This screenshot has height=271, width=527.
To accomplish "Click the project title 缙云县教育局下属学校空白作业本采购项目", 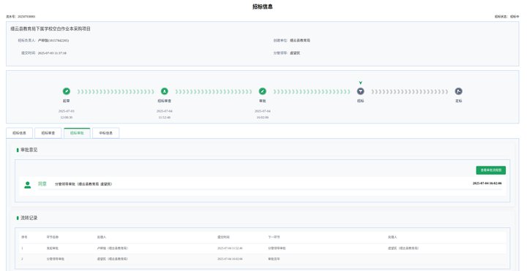I will tap(51, 28).
